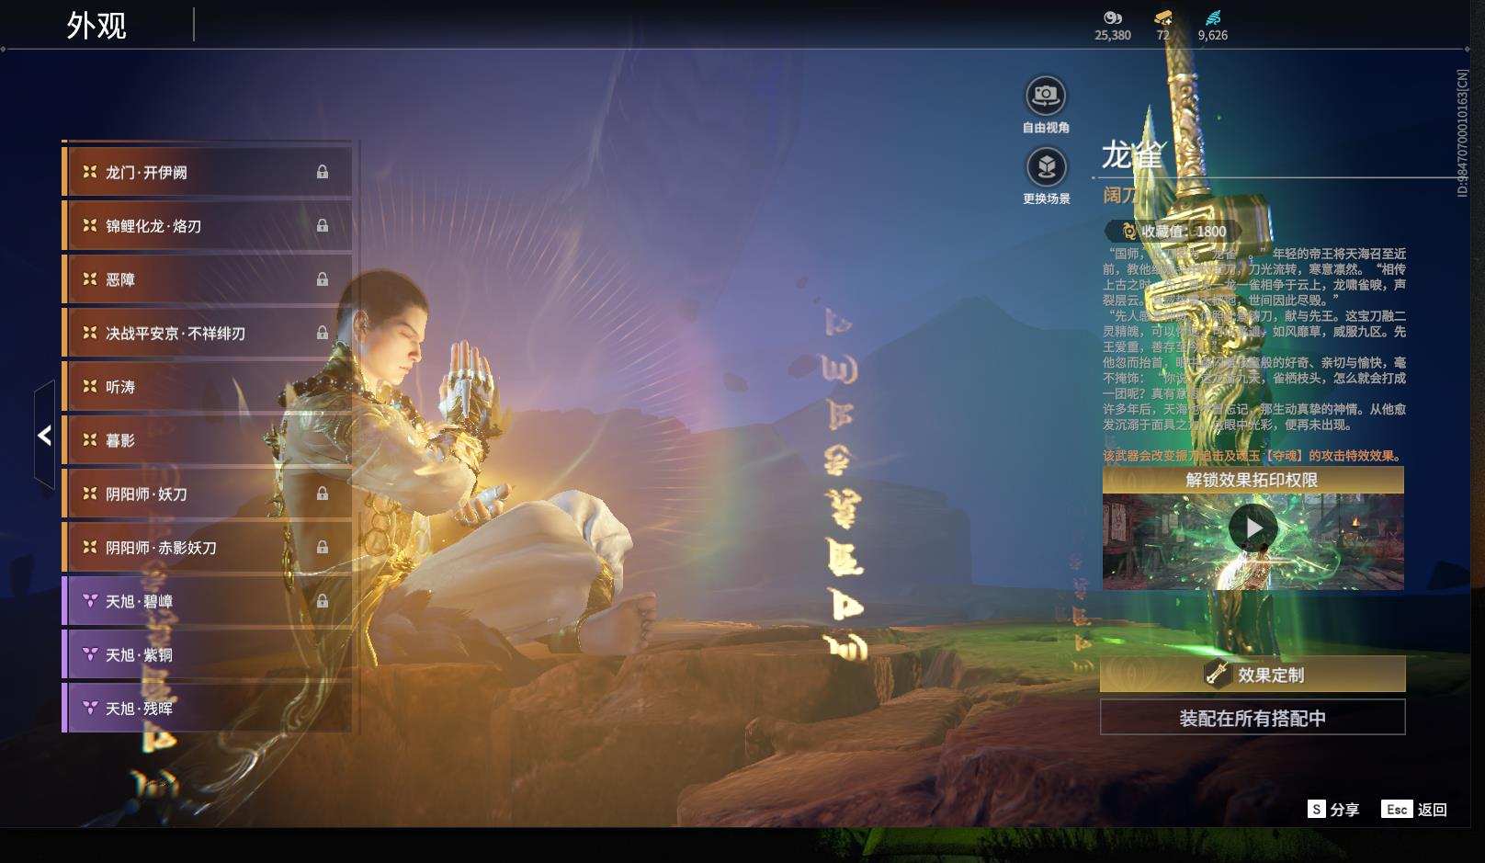
Task: Select the 听涛 skin
Action: (x=207, y=386)
